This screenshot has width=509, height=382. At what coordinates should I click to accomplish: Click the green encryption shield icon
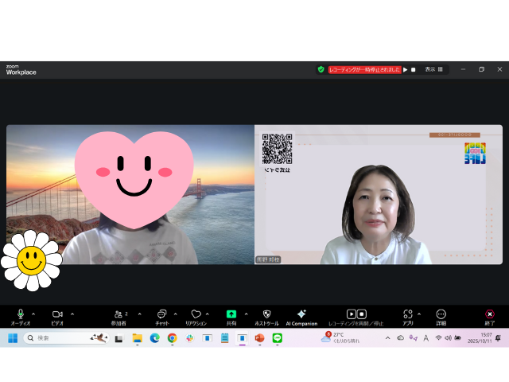[321, 69]
